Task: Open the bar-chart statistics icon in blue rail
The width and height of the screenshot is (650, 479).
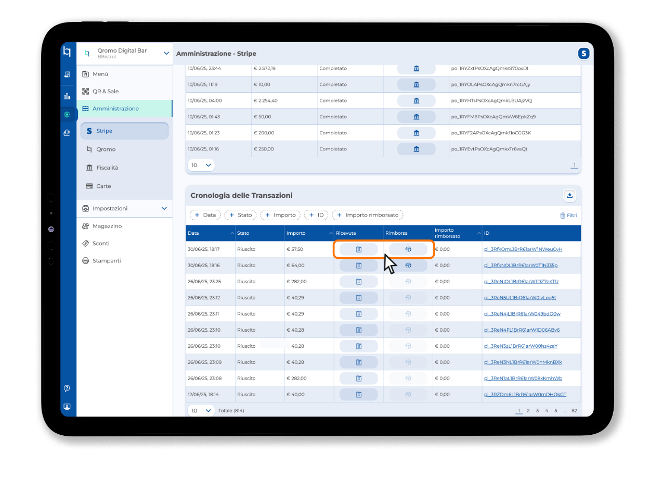Action: pos(67,96)
